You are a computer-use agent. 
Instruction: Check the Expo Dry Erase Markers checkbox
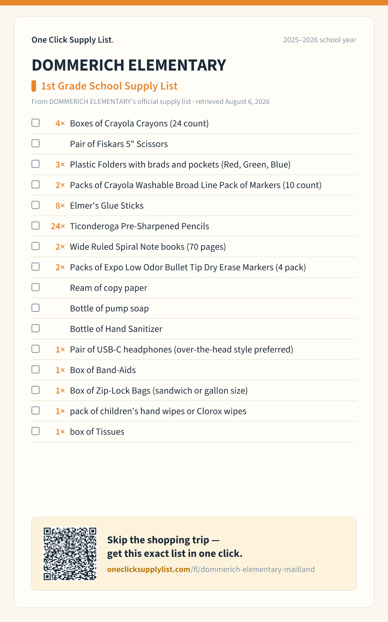pyautogui.click(x=35, y=267)
